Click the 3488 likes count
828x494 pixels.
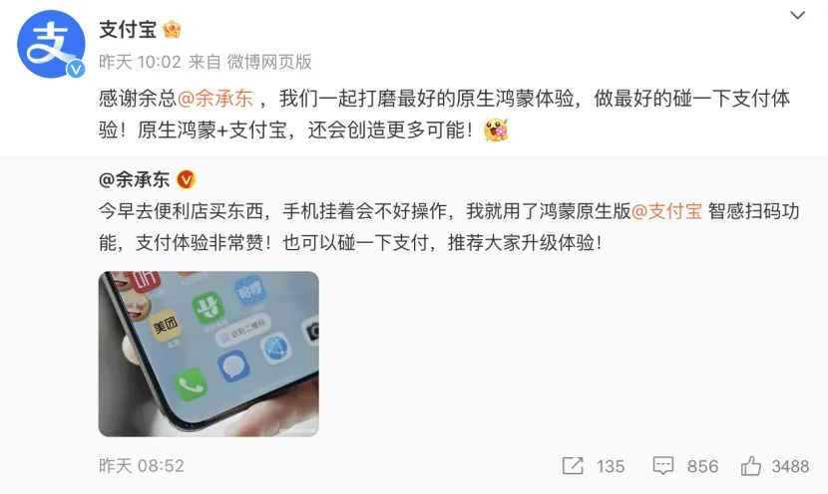[790, 466]
